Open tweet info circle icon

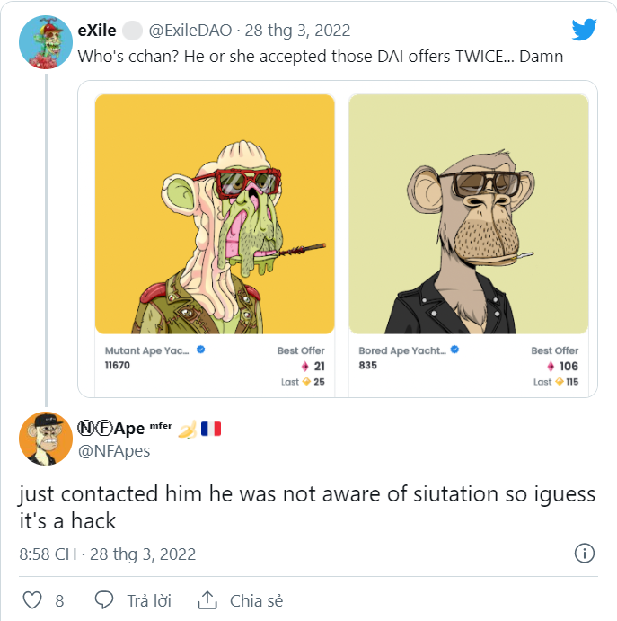click(x=584, y=554)
